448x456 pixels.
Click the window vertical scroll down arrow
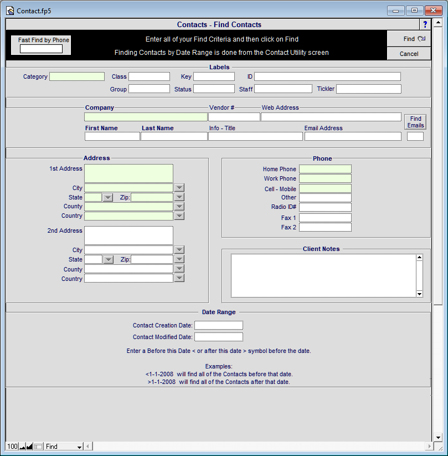click(x=438, y=437)
